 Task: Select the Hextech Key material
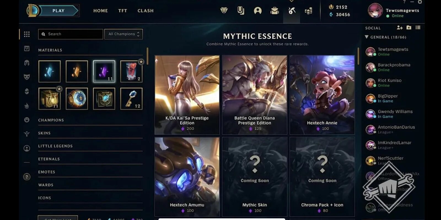pyautogui.click(x=131, y=99)
